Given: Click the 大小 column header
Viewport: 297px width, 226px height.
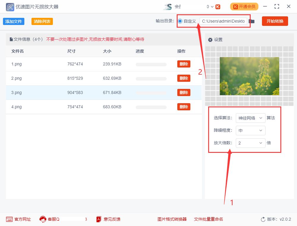Looking at the screenshot, I should point(107,51).
